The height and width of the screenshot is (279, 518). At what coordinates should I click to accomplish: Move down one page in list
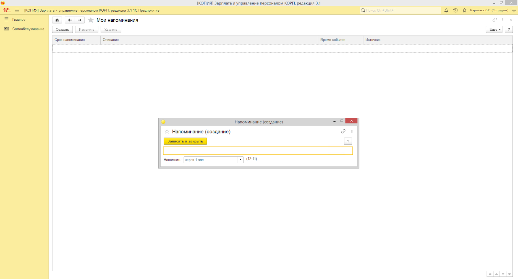[x=503, y=274]
